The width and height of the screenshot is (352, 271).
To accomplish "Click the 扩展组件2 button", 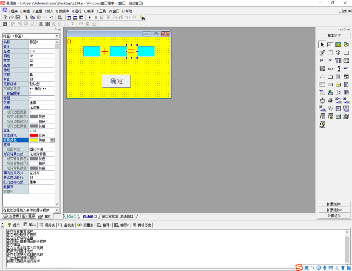I will tap(334, 210).
